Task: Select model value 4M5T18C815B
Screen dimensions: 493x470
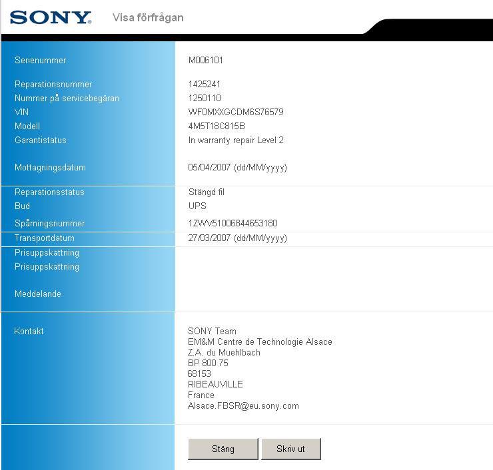Action: 217,126
